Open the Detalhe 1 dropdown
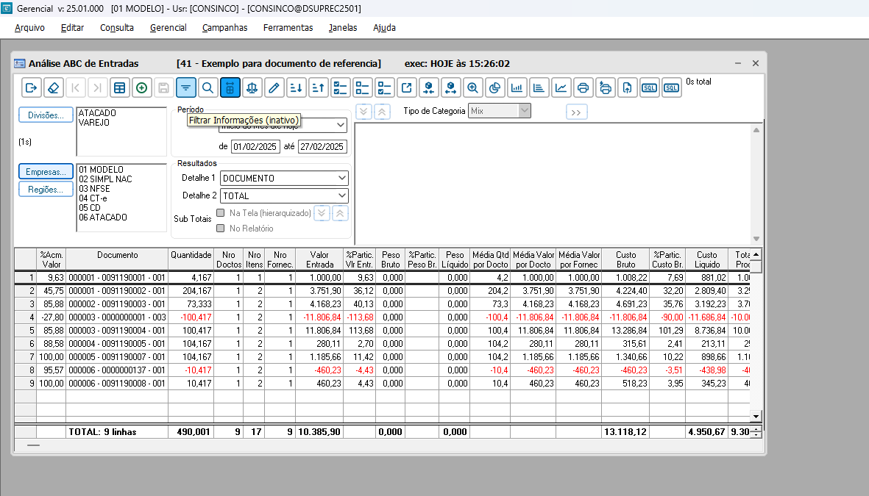Viewport: 869px width, 496px height. click(341, 178)
